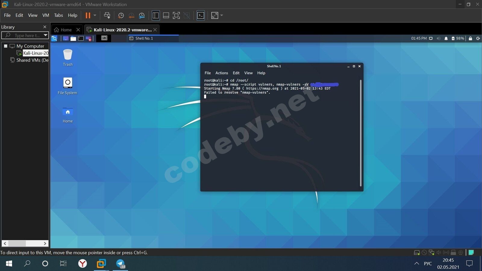Viewport: 482px width, 271px height.
Task: Open the Windows Start menu
Action: point(9,263)
